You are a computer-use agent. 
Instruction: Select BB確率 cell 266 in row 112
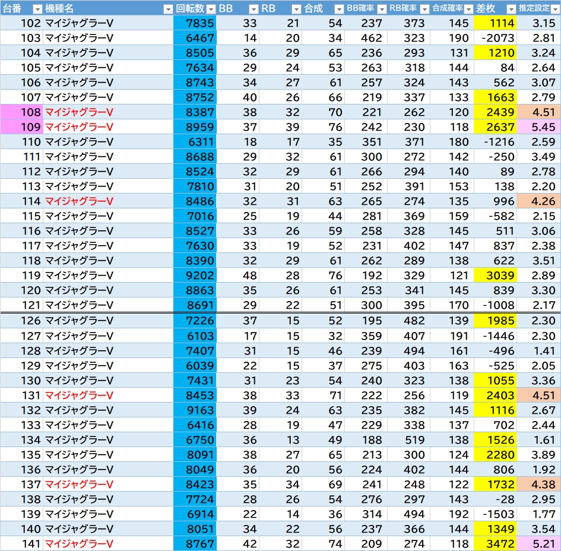tap(367, 172)
